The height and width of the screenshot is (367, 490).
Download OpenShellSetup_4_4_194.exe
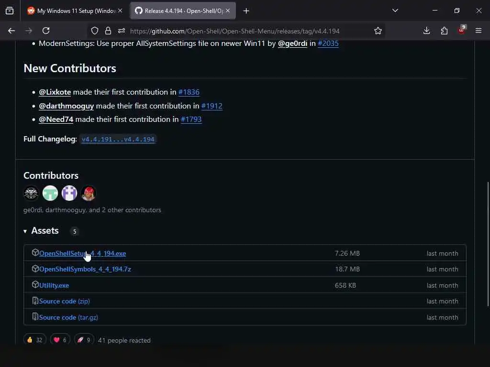tap(82, 253)
